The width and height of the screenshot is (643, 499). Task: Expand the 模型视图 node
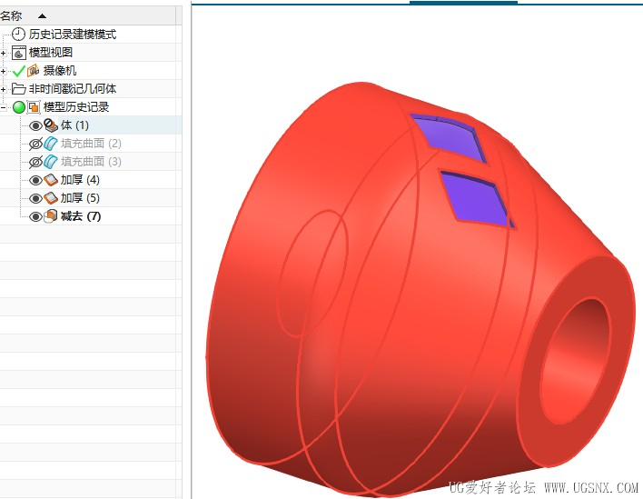[4, 53]
